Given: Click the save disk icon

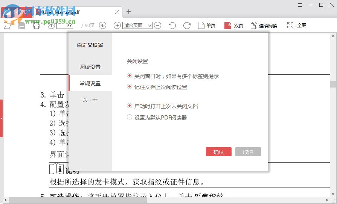Looking at the screenshot, I should click(22, 25).
